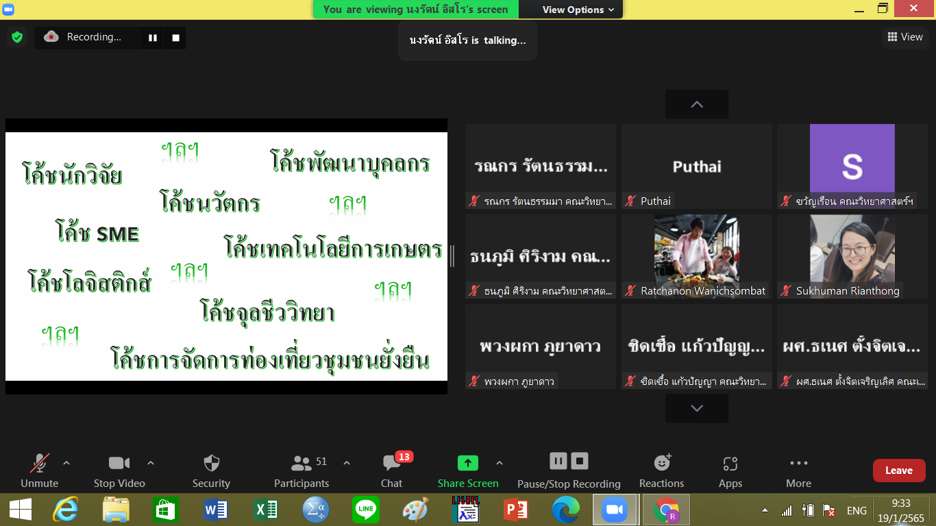Open Microsoft Word from the taskbar
Screen dimensions: 936x526
point(216,510)
